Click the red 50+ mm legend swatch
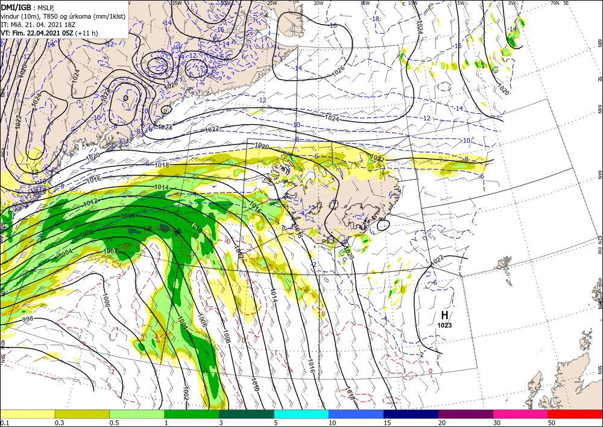This screenshot has width=603, height=427. click(x=575, y=414)
